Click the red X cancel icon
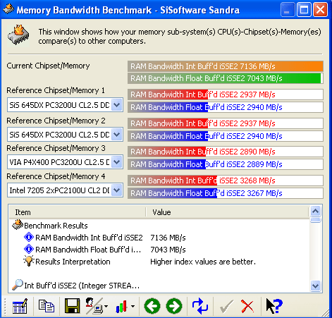The height and width of the screenshot is (318, 332). pyautogui.click(x=247, y=307)
